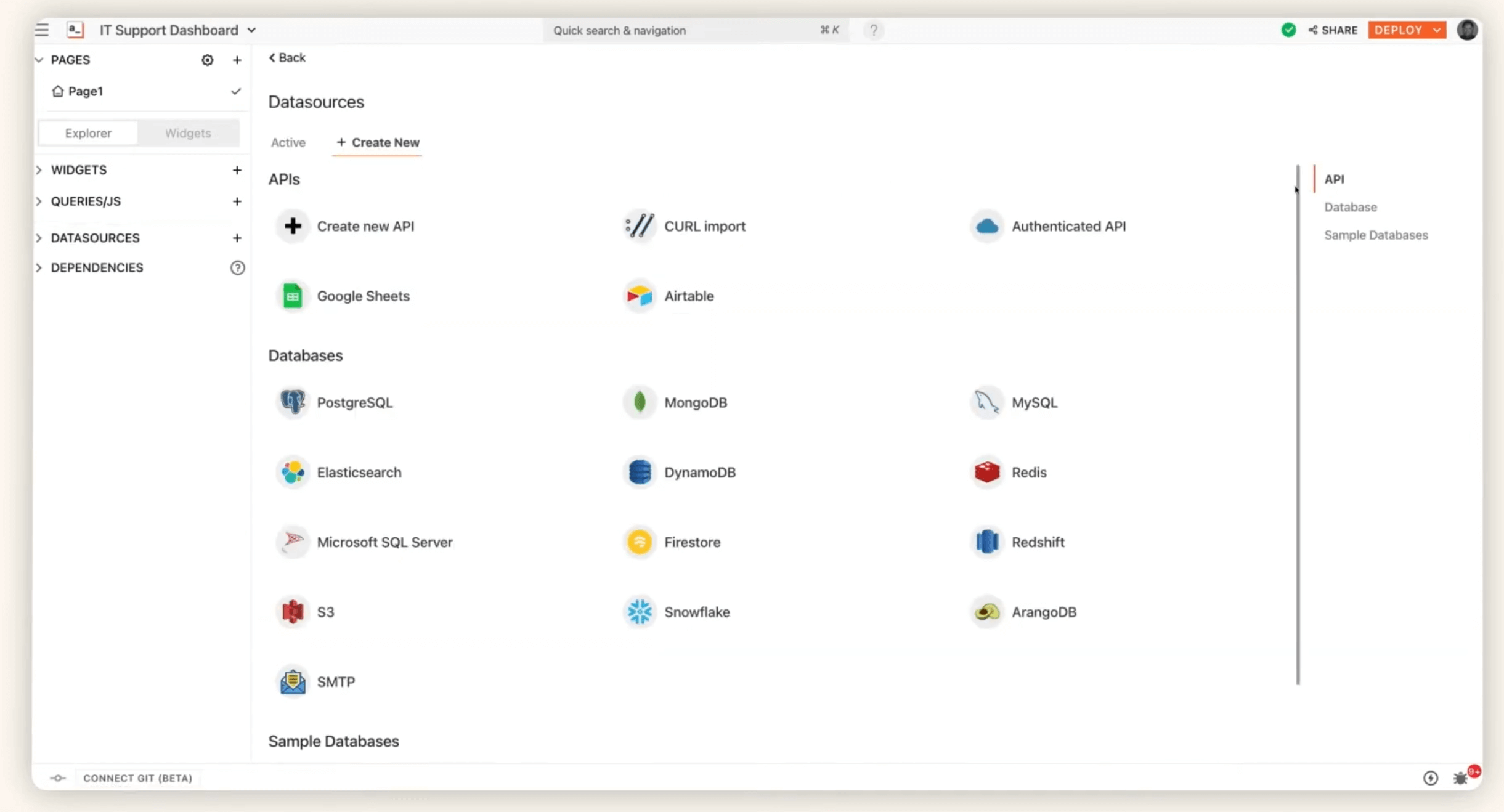The image size is (1504, 812).
Task: Select the Redis cube icon
Action: [986, 473]
